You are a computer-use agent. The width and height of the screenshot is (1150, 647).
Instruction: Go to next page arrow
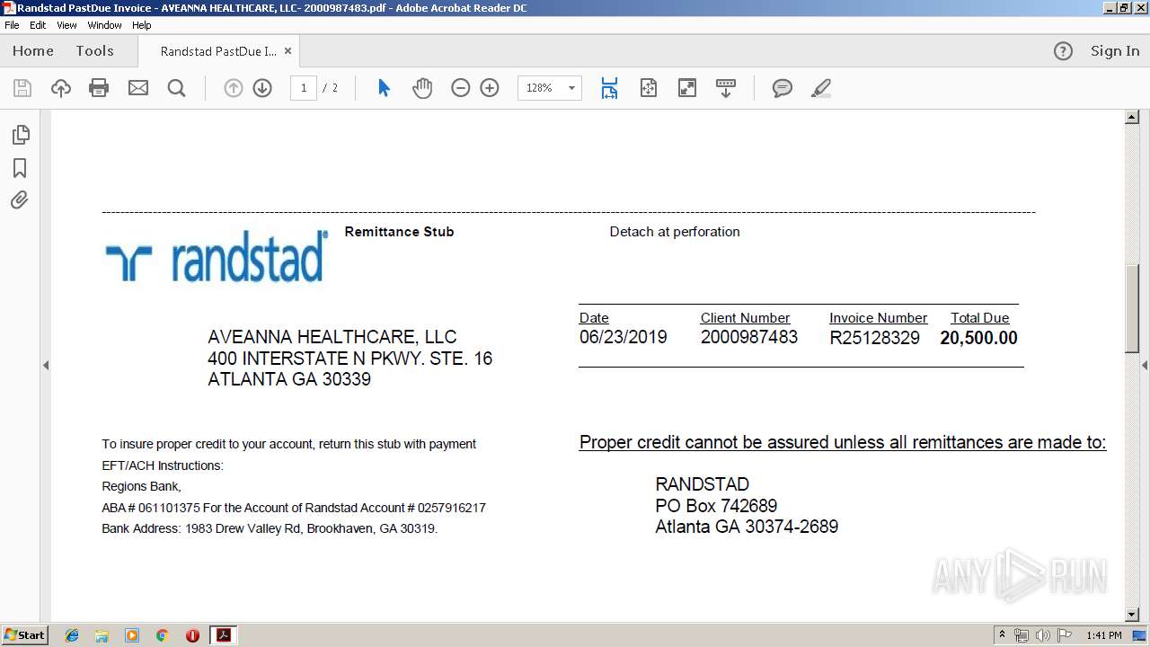[x=262, y=88]
